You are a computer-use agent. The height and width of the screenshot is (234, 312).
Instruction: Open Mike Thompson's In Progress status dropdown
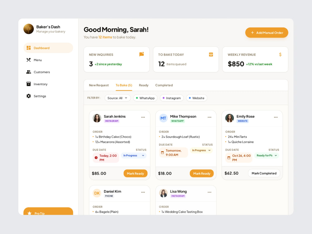tap(201, 150)
